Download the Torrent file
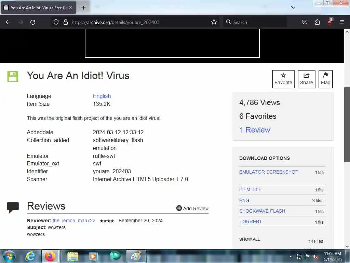This screenshot has width=350, height=263. coord(251,222)
